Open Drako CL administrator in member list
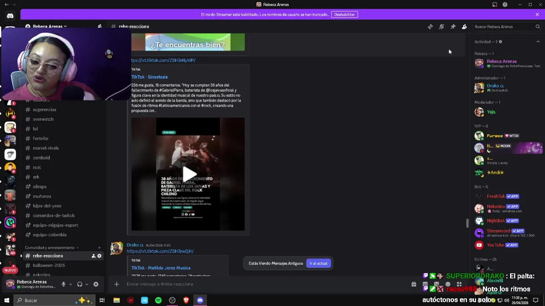545x306 pixels. coord(508,88)
